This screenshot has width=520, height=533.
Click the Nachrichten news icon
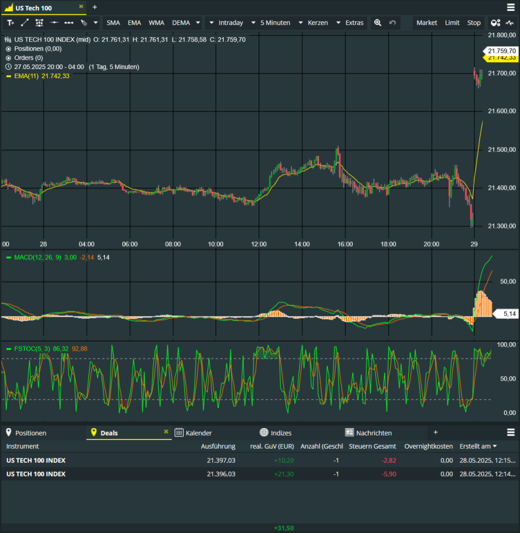pos(349,432)
